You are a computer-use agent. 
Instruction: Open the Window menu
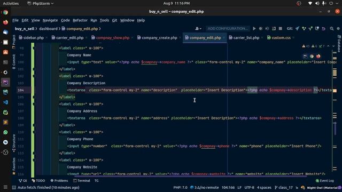[x=127, y=20]
